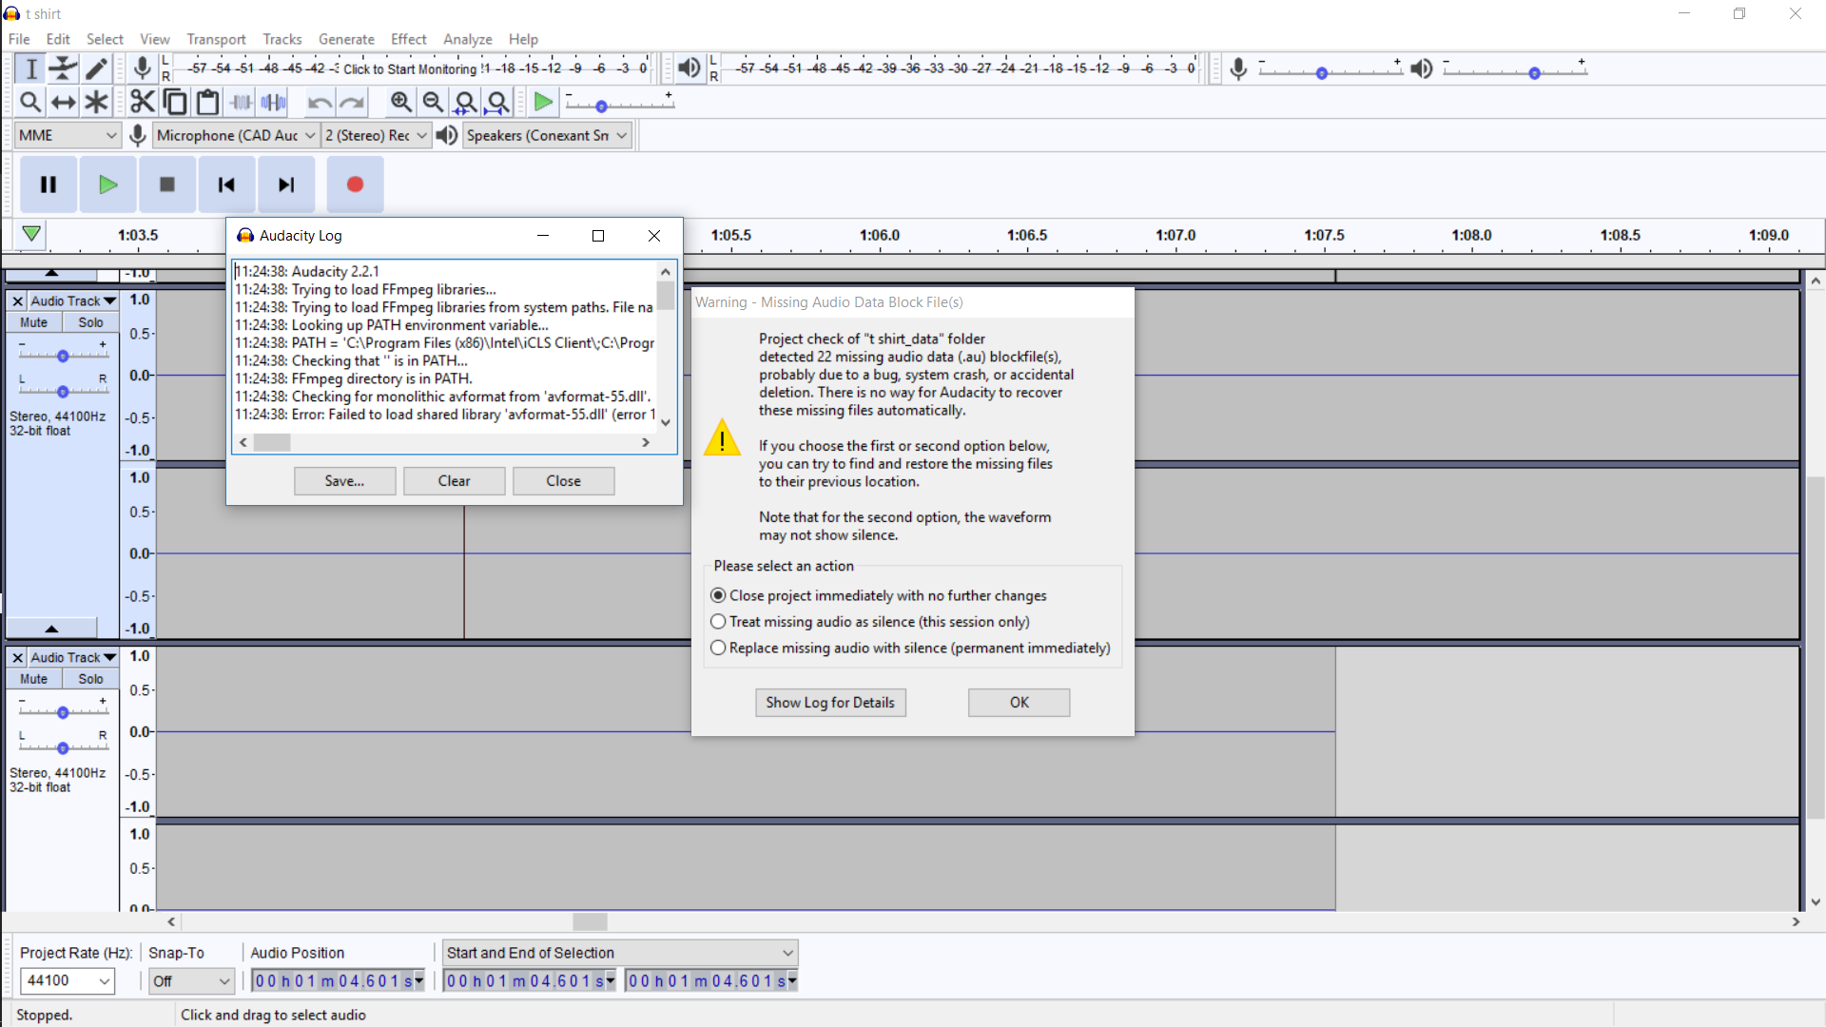This screenshot has height=1027, width=1826.
Task: Close the second Audio Track (X)
Action: [x=17, y=657]
